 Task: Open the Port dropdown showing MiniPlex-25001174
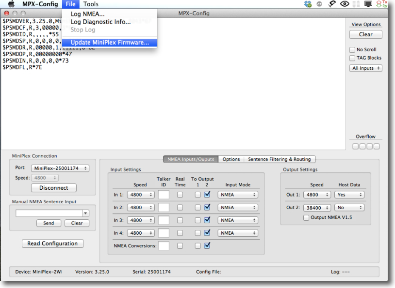pos(60,168)
